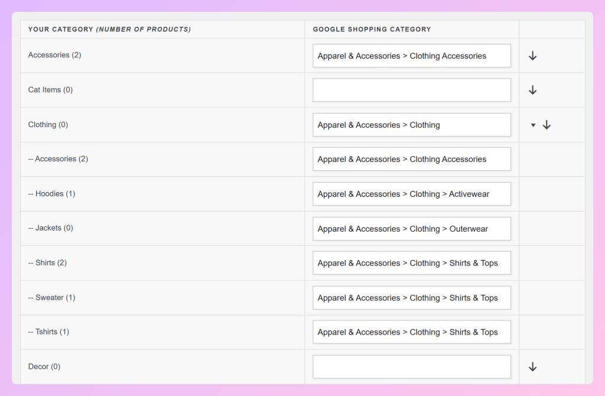Edit the category field for -- Sweater (1)
Viewport: 605px width, 396px height.
click(x=412, y=297)
